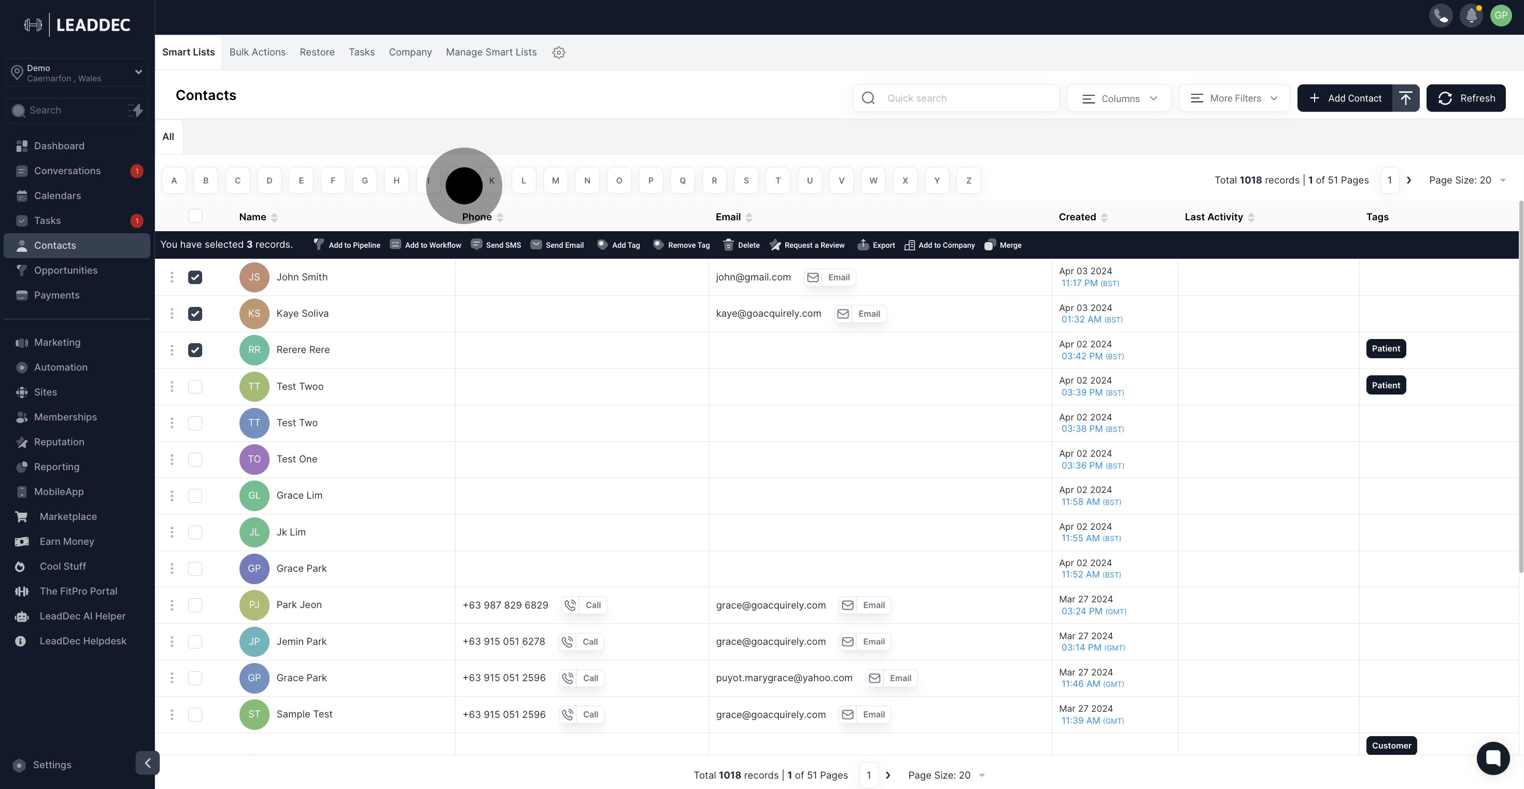Check the Test One row checkbox
Image resolution: width=1524 pixels, height=789 pixels.
(195, 459)
